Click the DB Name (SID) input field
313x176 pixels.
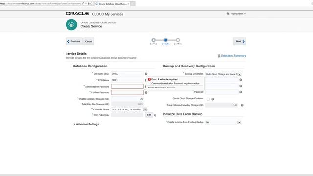[x=127, y=74]
